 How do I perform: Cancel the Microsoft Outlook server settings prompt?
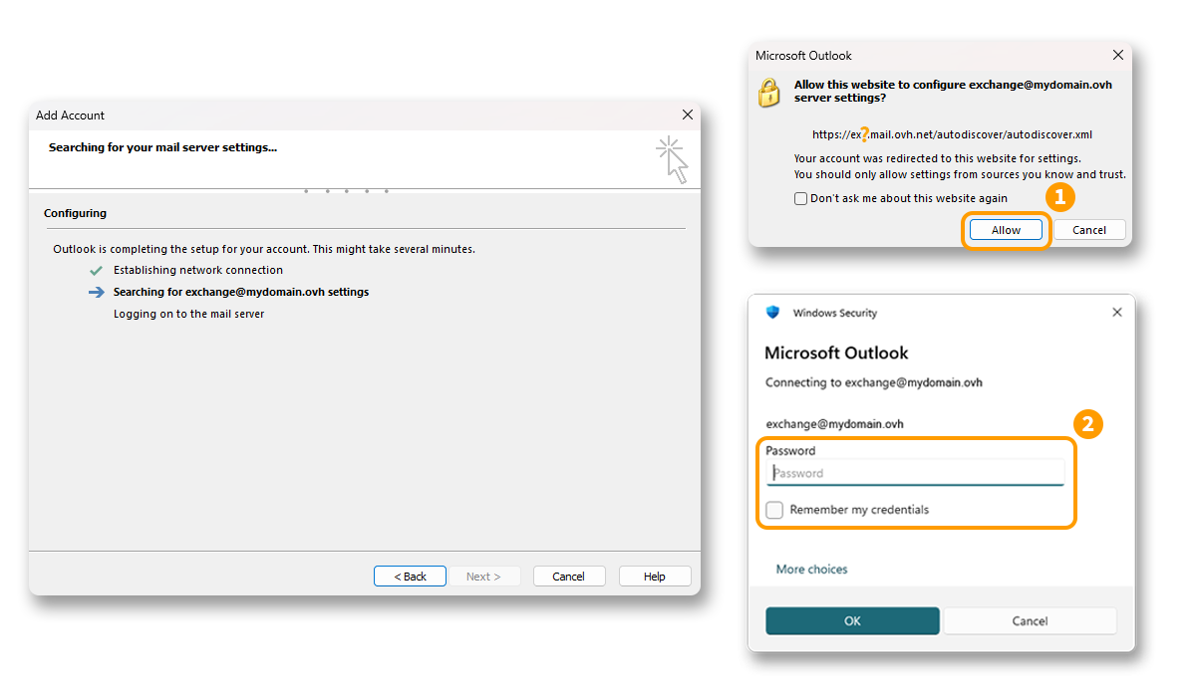[x=1088, y=230]
